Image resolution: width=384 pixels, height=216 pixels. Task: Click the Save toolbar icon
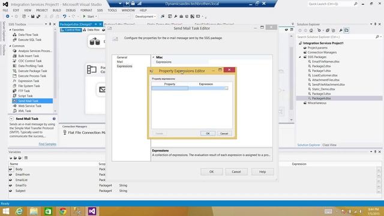[x=32, y=16]
